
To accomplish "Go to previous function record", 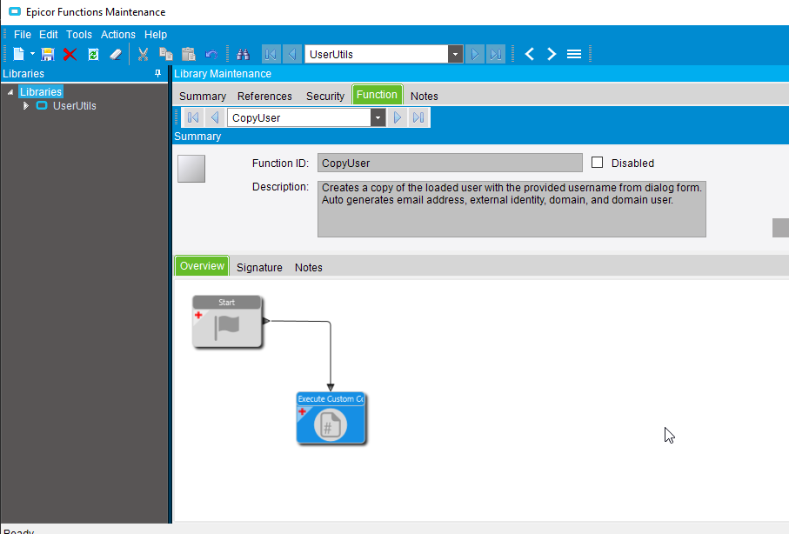I will [x=215, y=117].
